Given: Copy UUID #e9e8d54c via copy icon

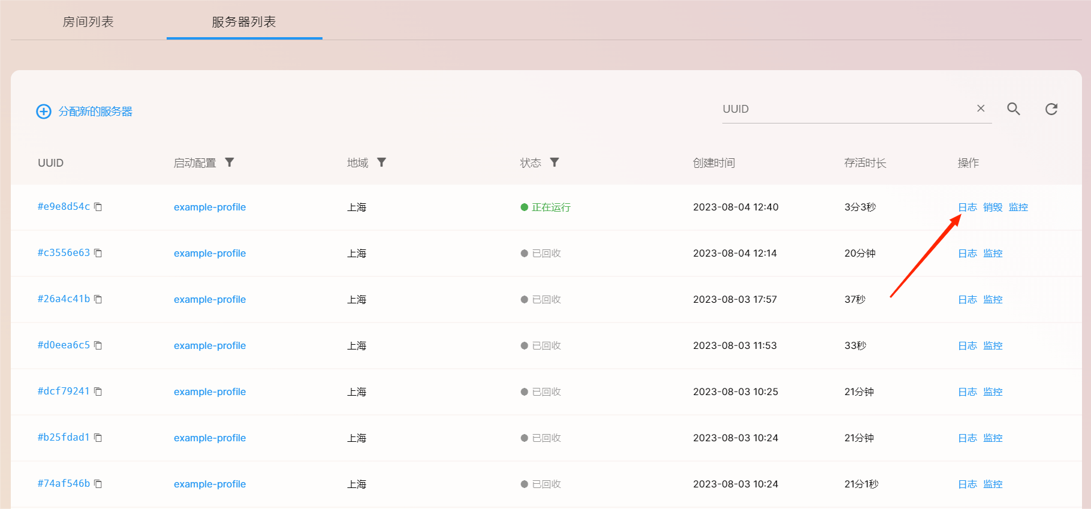Looking at the screenshot, I should click(x=98, y=207).
